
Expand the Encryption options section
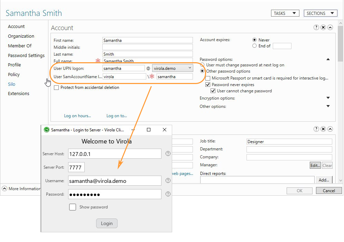coord(328,98)
